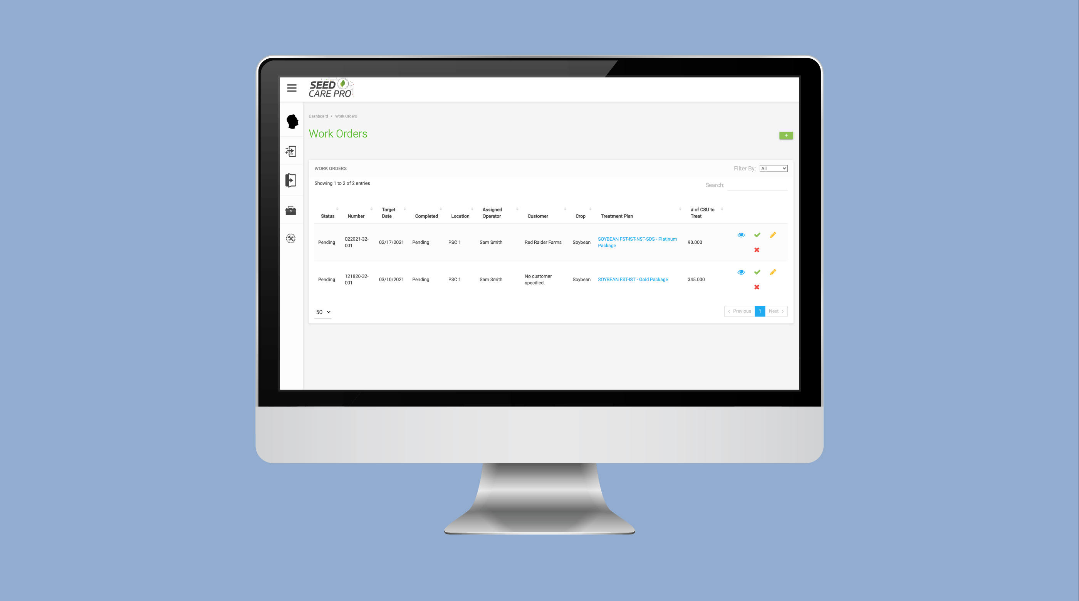Click the hamburger menu icon
Viewport: 1079px width, 601px height.
pyautogui.click(x=292, y=87)
